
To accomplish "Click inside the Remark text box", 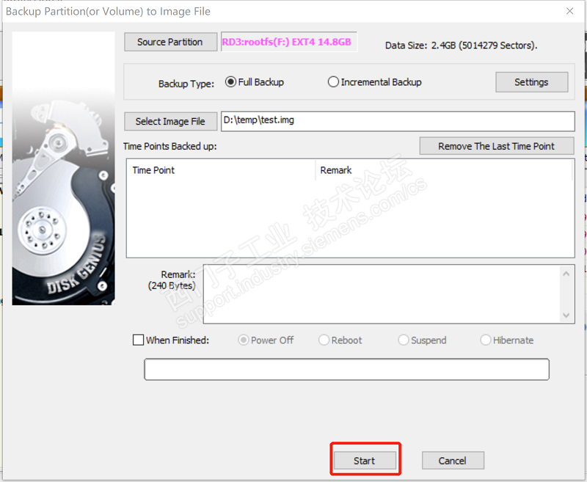I will pyautogui.click(x=382, y=294).
